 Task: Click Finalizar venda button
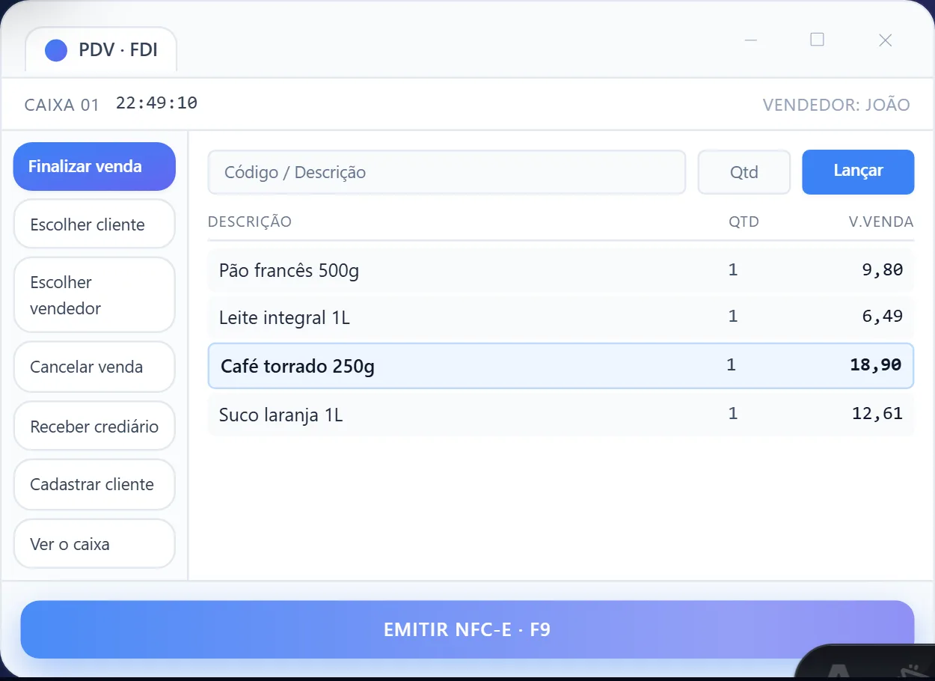click(x=94, y=166)
